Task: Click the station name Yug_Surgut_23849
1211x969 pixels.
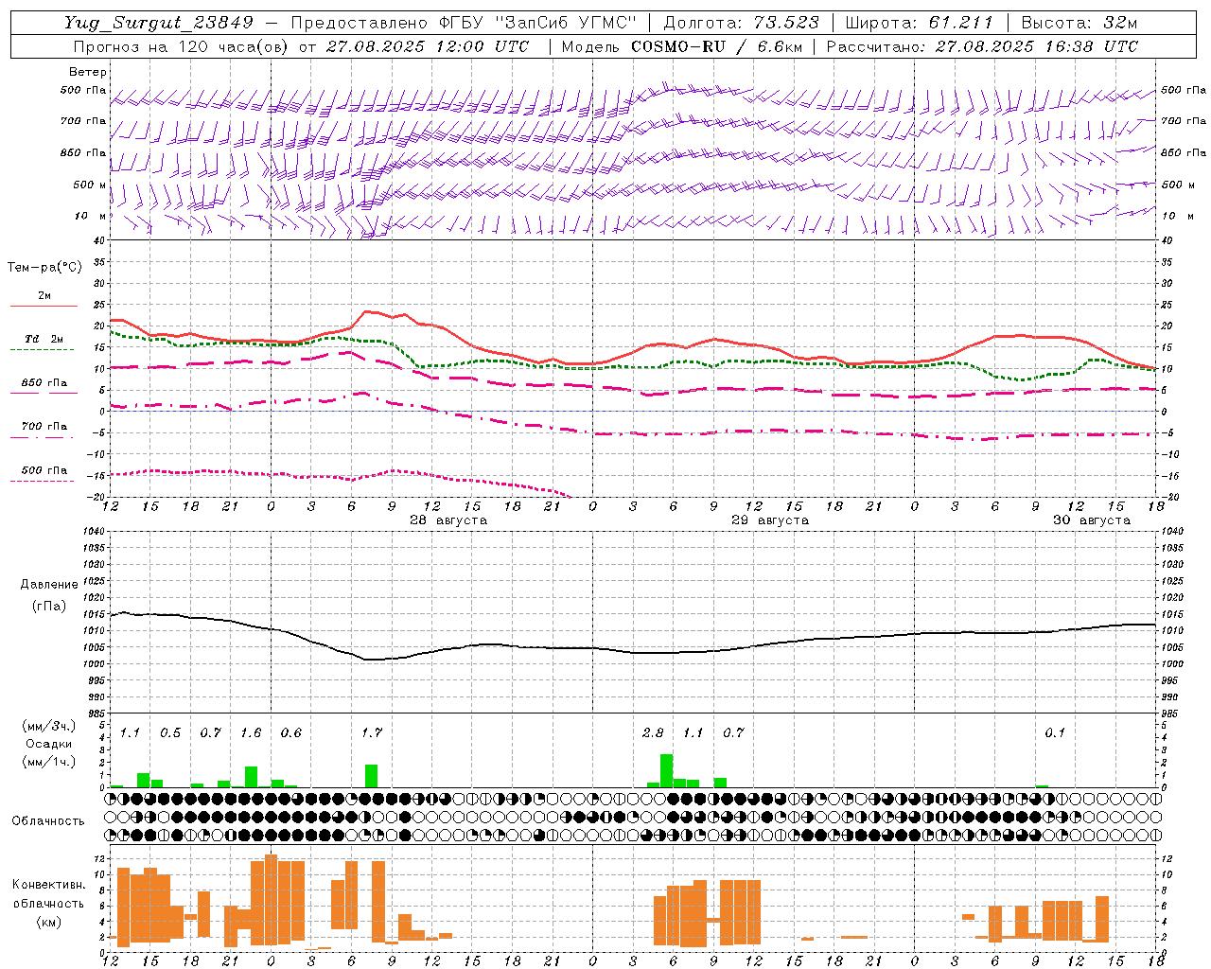Action: coord(159,23)
